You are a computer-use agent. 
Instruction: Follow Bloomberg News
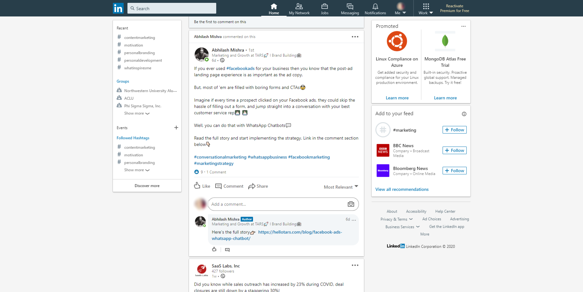(455, 171)
